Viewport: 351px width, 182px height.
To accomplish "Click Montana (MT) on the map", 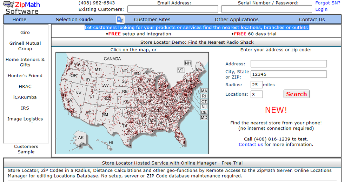I will coord(98,70).
